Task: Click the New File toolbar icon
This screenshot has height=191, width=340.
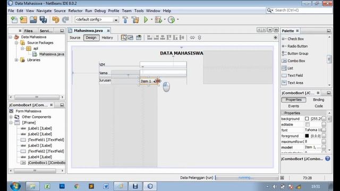Action: point(14,20)
